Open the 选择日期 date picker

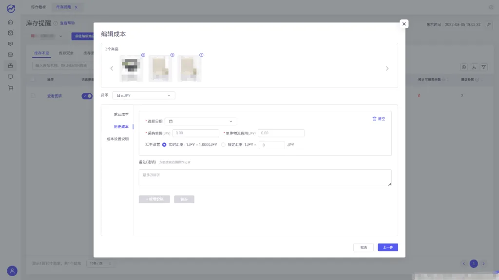pyautogui.click(x=201, y=121)
